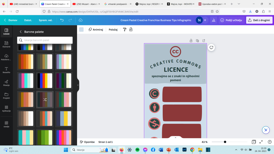274x154 pixels.
Task: Open the Izdelek design tab in sidebar
Action: 6,32
